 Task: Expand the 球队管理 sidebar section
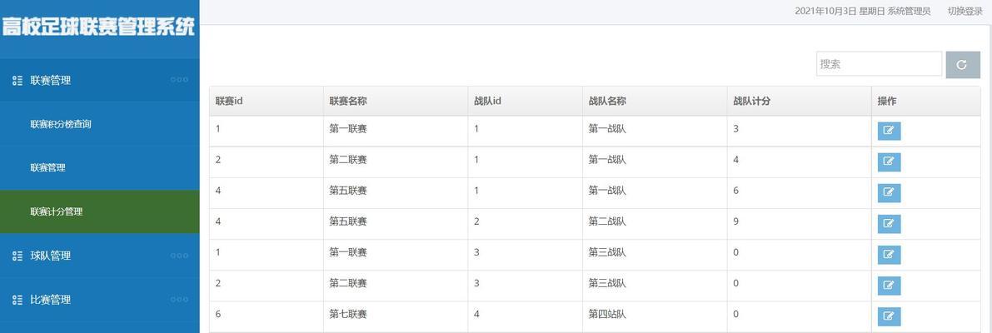tap(100, 256)
